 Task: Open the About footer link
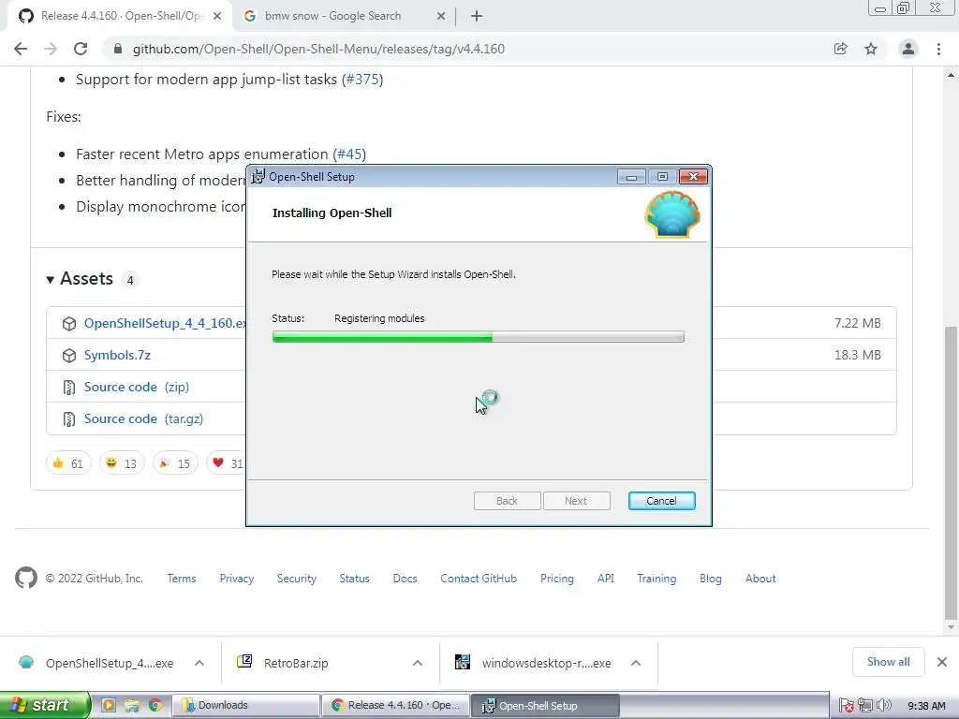760,579
